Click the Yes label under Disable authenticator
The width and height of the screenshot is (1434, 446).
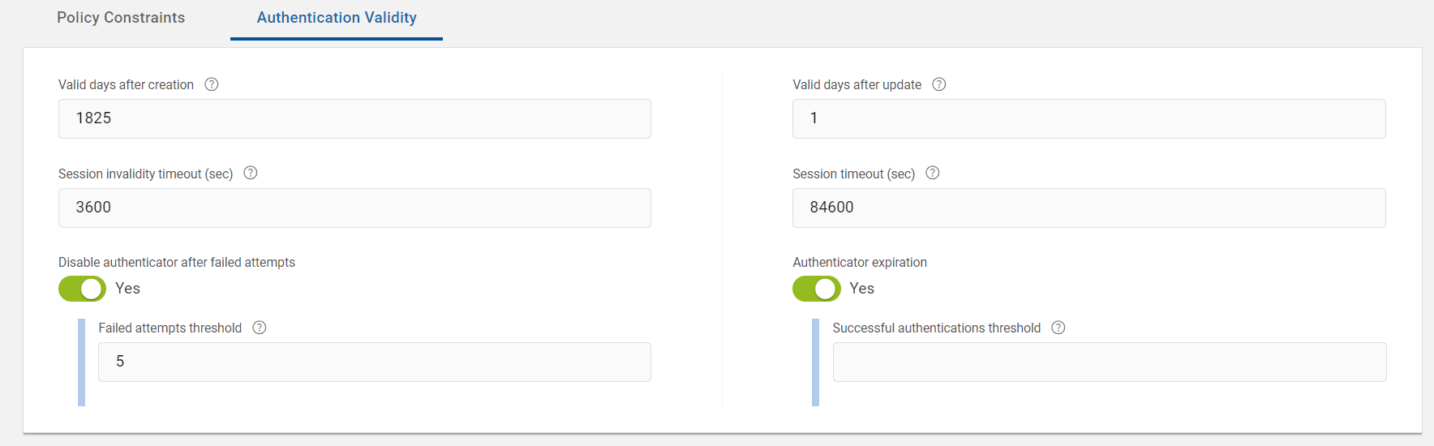point(127,289)
